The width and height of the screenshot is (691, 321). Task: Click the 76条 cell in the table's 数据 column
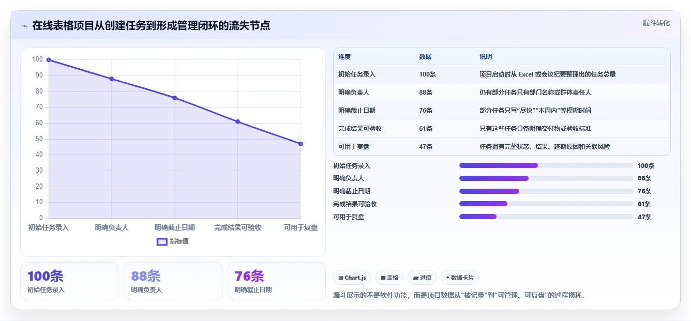coord(426,111)
